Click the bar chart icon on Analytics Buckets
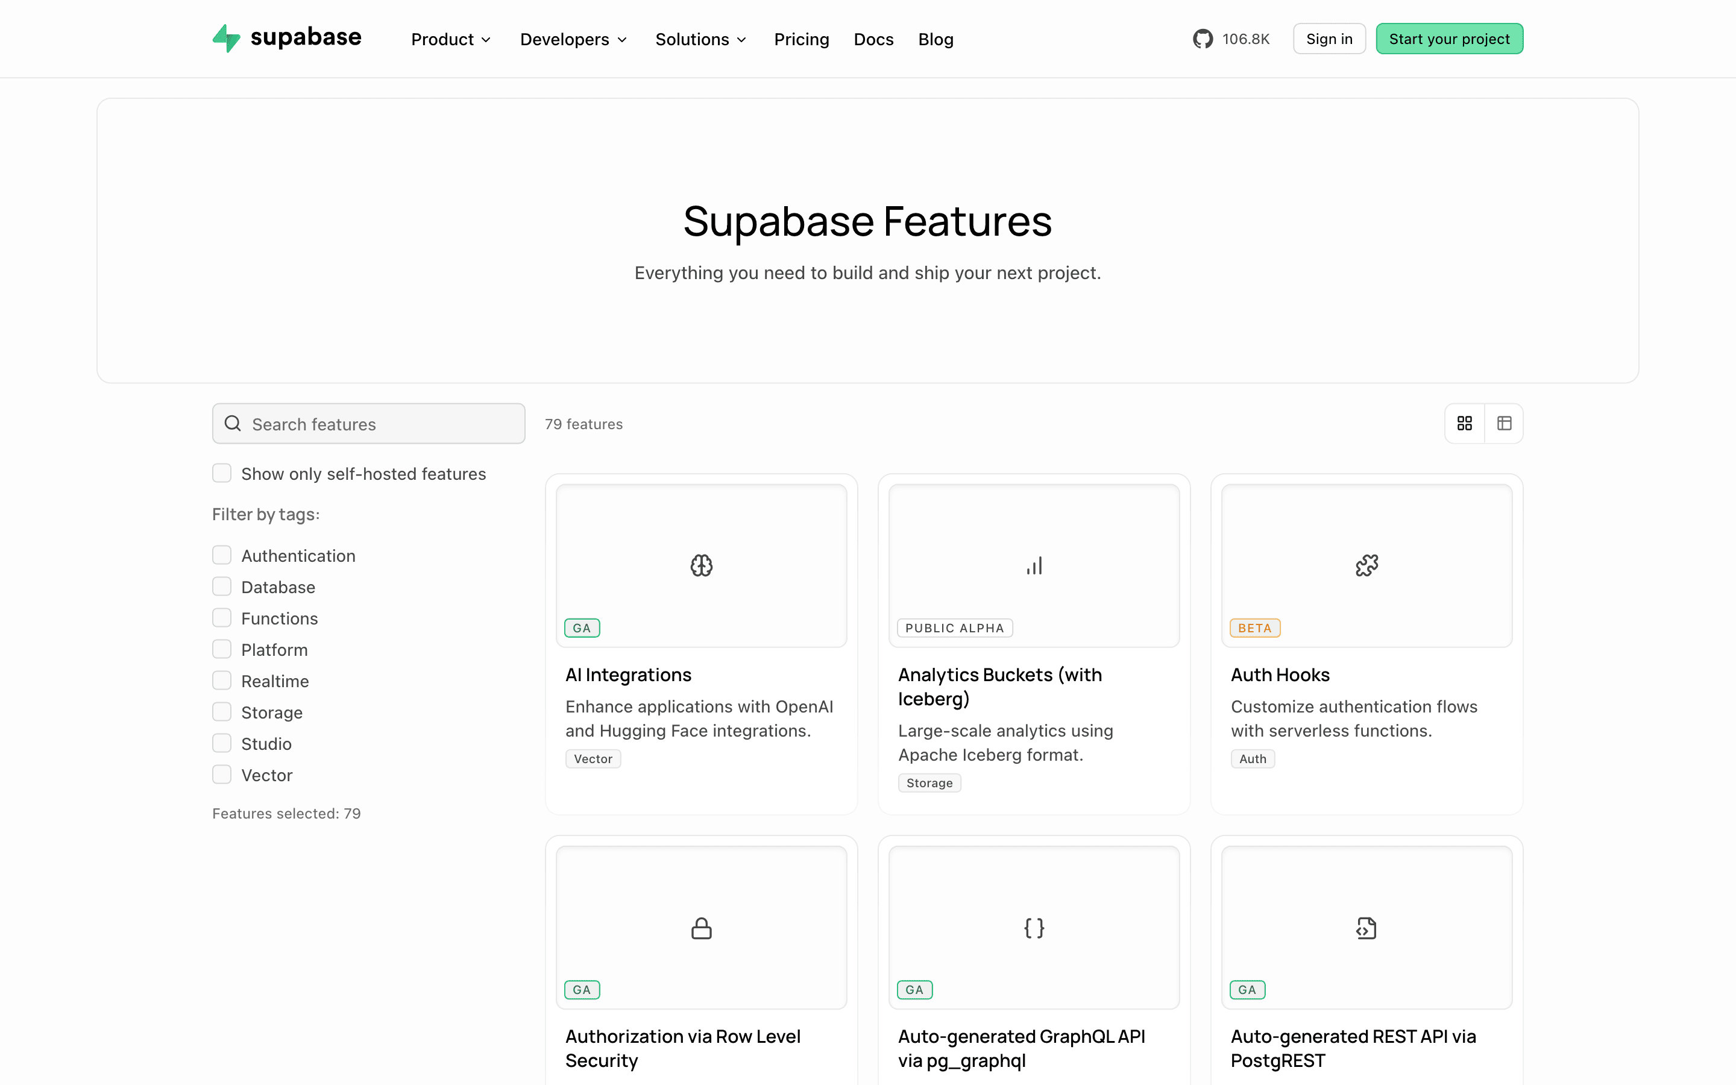Screen dimensions: 1736x1085 (x=1034, y=565)
